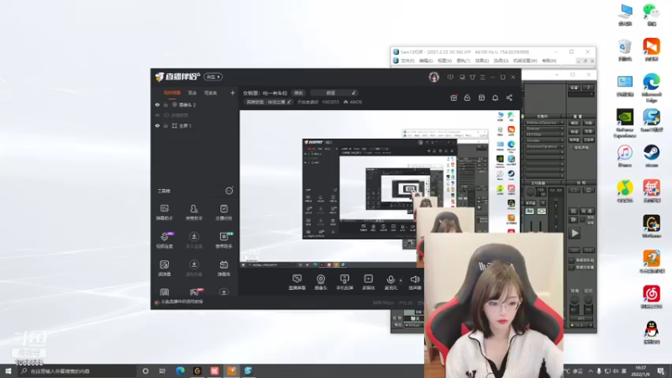Open the FFT Filter plugin slot dropdown

544,134
